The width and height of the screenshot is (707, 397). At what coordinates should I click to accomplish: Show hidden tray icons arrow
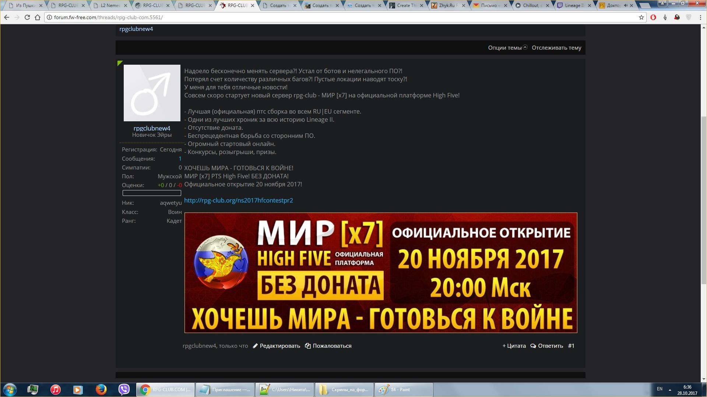point(670,390)
